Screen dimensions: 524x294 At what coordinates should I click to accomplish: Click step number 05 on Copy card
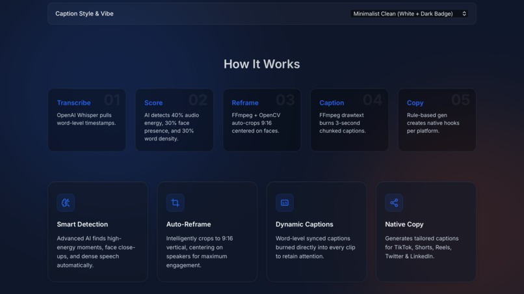460,100
